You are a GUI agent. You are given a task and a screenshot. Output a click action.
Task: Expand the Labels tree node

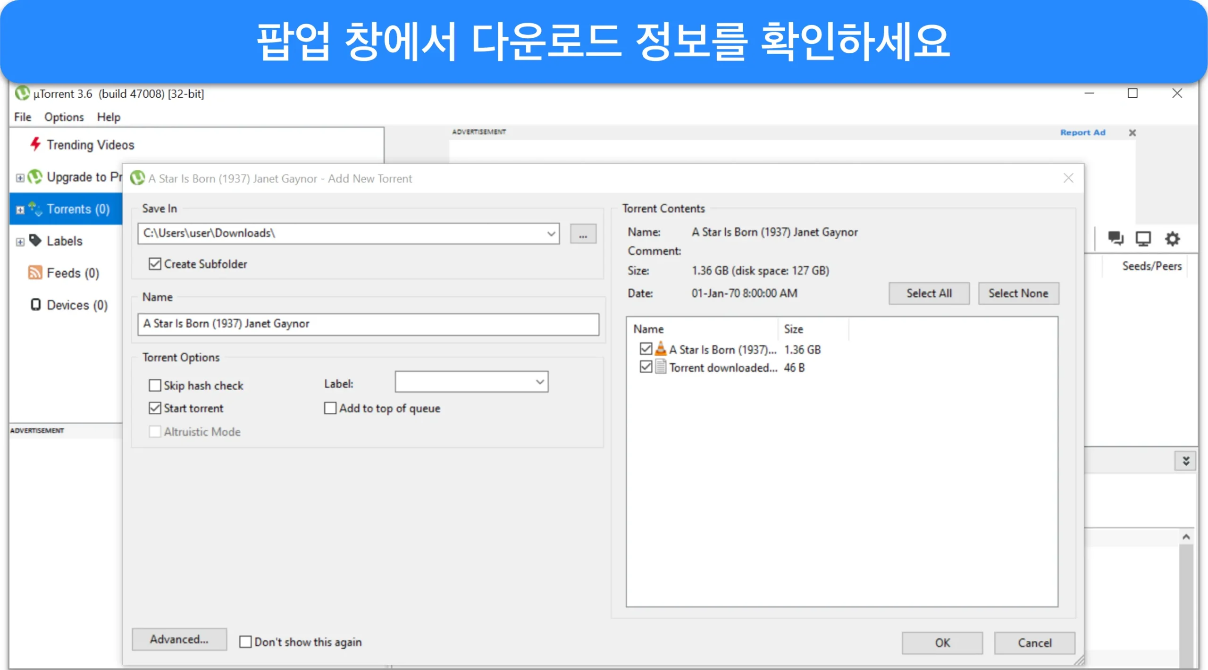tap(20, 242)
